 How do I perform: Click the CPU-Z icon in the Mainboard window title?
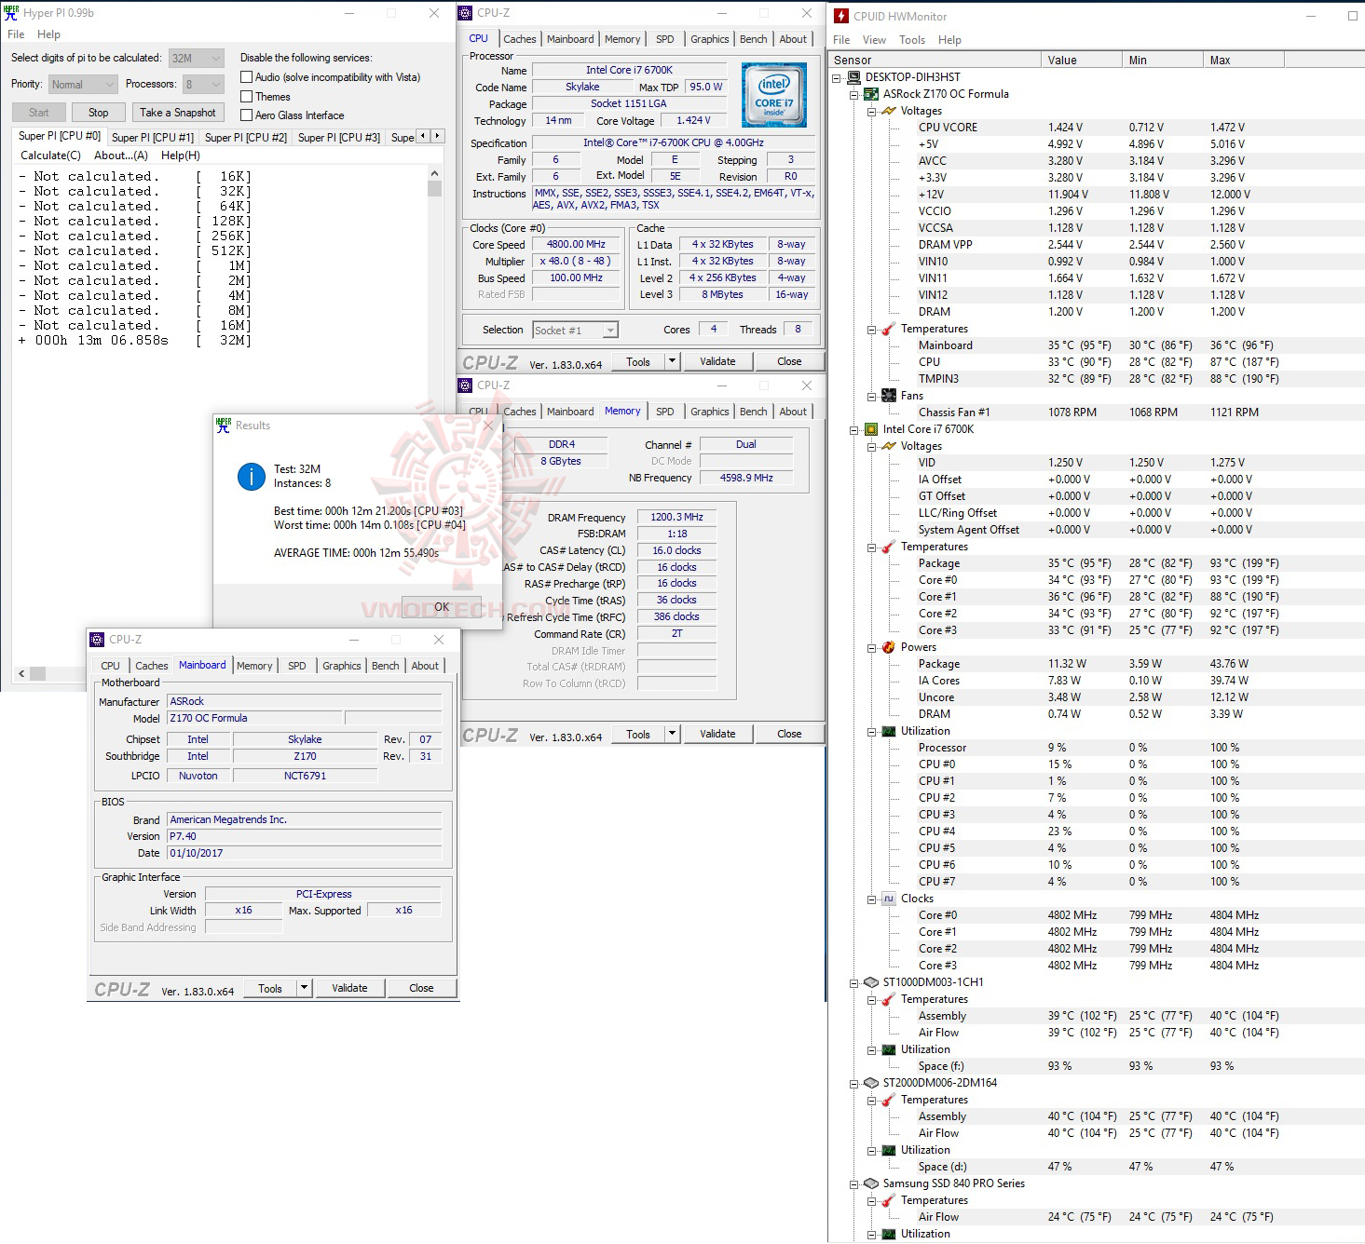point(97,640)
